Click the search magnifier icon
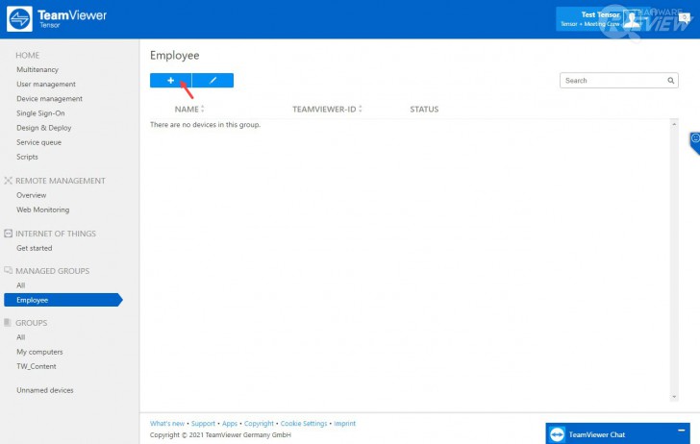Image resolution: width=700 pixels, height=444 pixels. (x=670, y=81)
